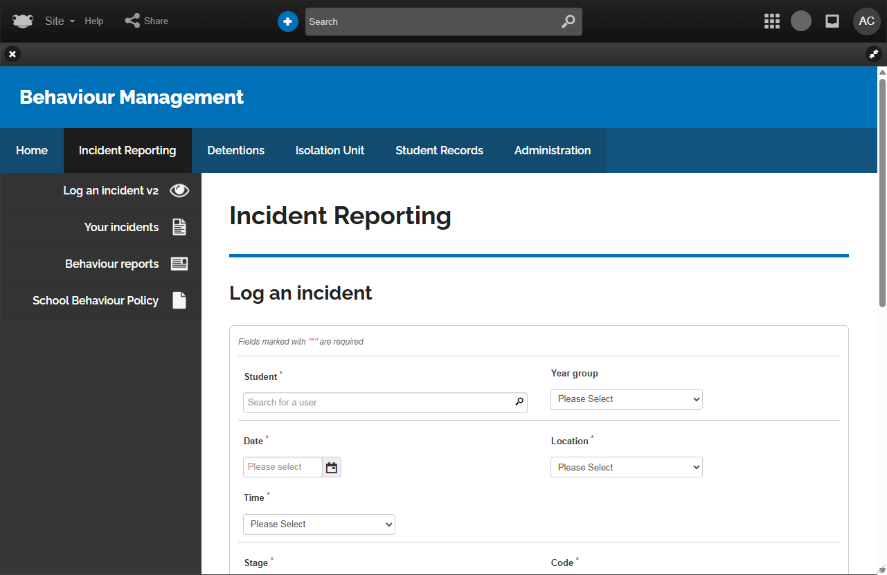Go to the Student Records tab

point(439,150)
